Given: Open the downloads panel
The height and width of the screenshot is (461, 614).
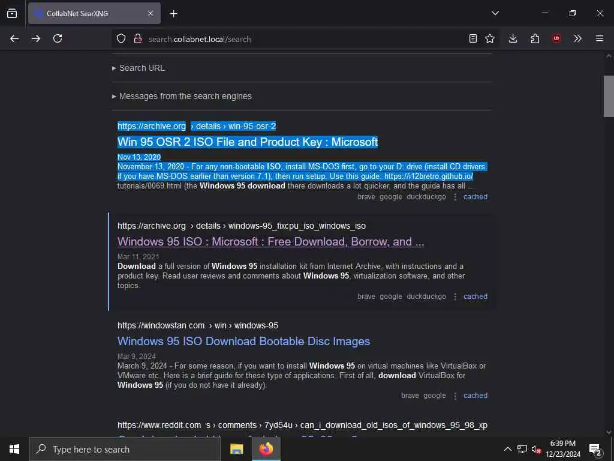Looking at the screenshot, I should tap(513, 38).
